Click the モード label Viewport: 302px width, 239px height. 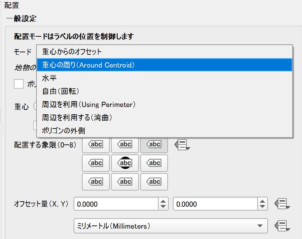[x=23, y=52]
